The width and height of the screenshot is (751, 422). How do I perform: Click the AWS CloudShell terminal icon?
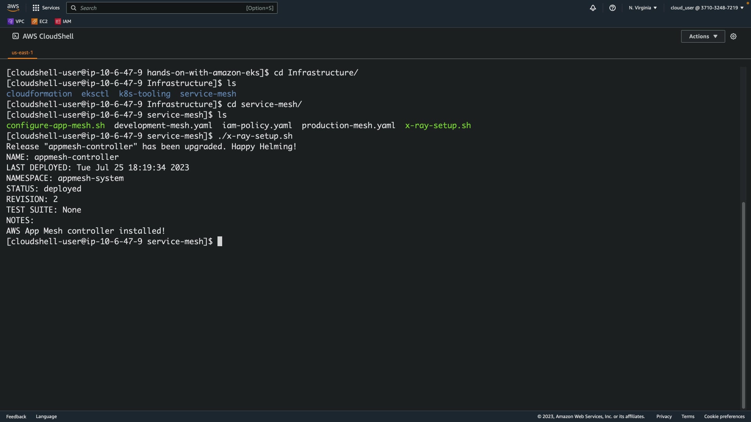click(x=16, y=36)
